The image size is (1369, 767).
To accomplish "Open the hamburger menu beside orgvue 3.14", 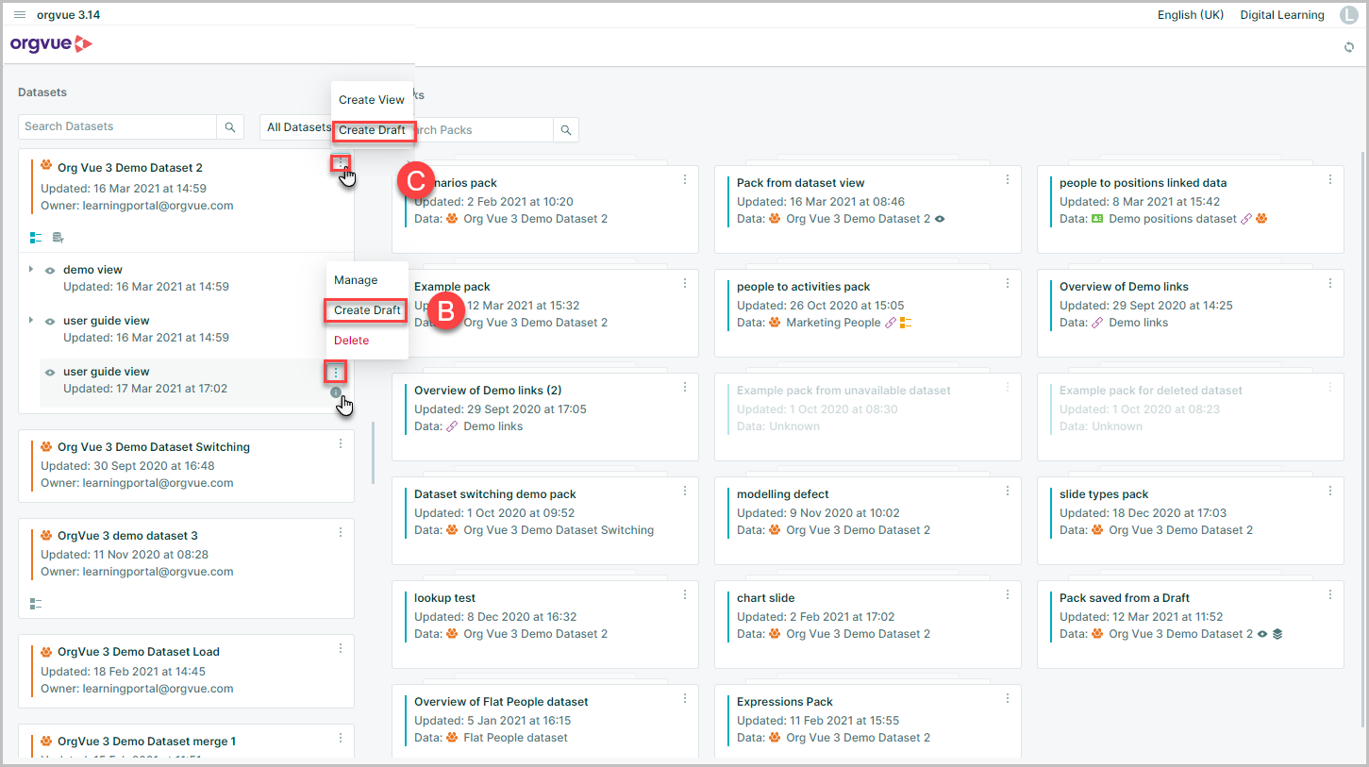I will pos(20,15).
